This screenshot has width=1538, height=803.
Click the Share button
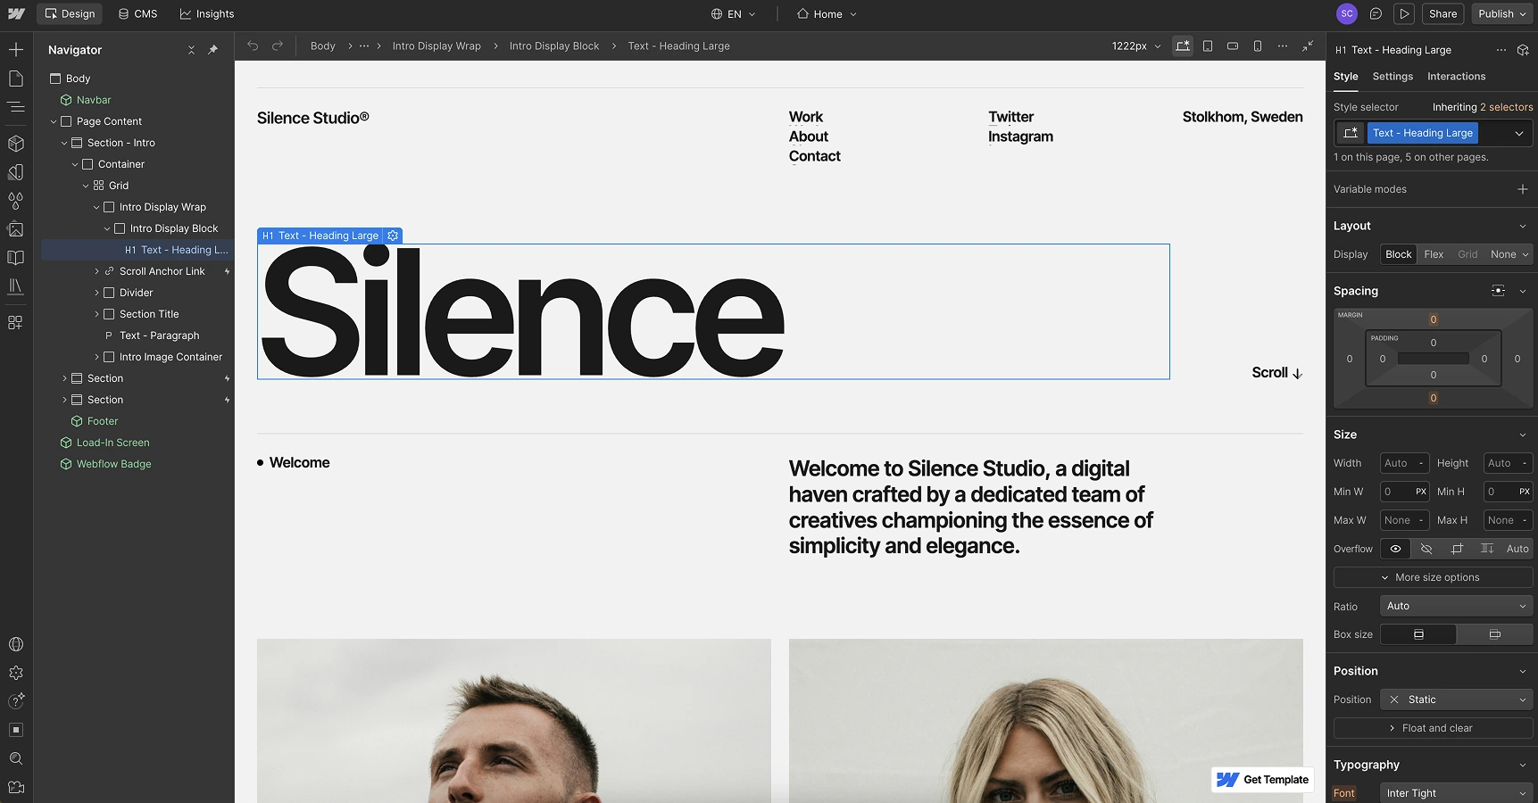(1442, 14)
